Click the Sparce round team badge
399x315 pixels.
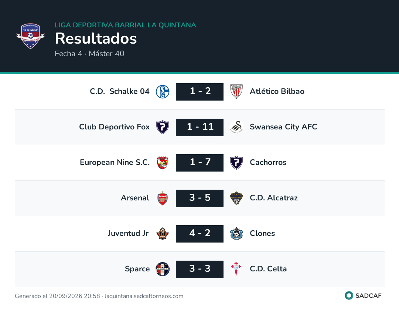click(x=163, y=269)
